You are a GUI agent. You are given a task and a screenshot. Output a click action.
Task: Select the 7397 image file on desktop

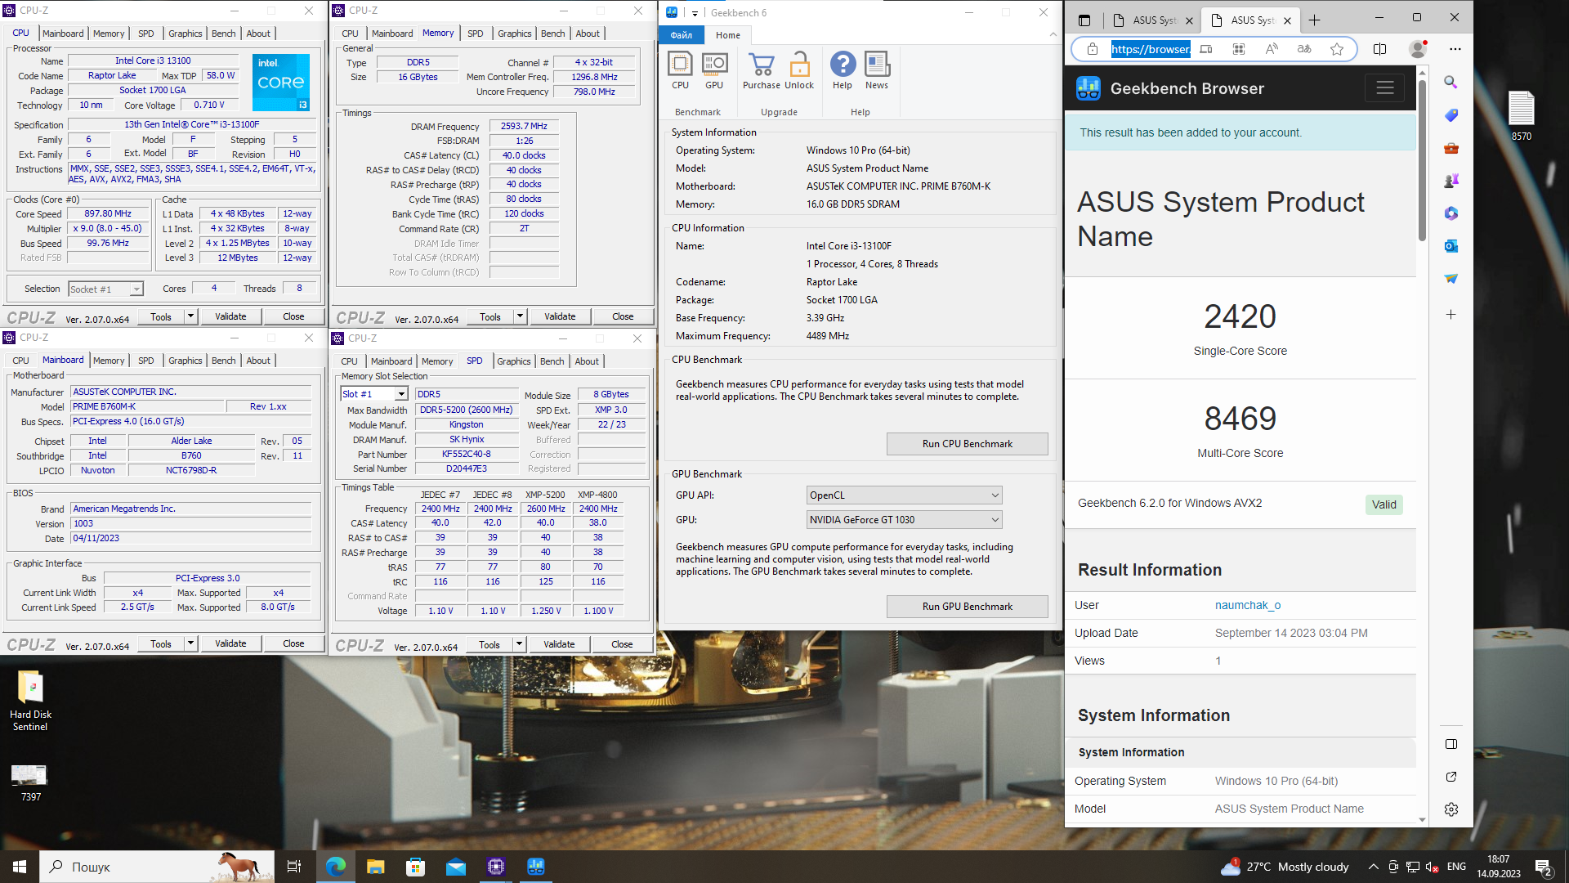(29, 782)
